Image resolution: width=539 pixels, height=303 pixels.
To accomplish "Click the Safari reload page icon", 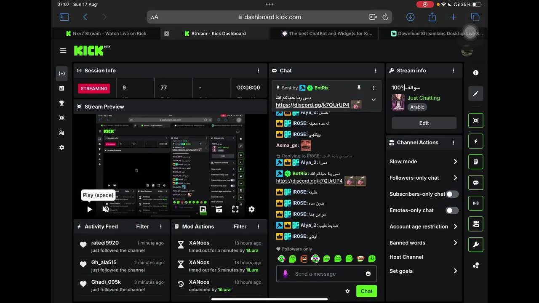I will tap(385, 17).
